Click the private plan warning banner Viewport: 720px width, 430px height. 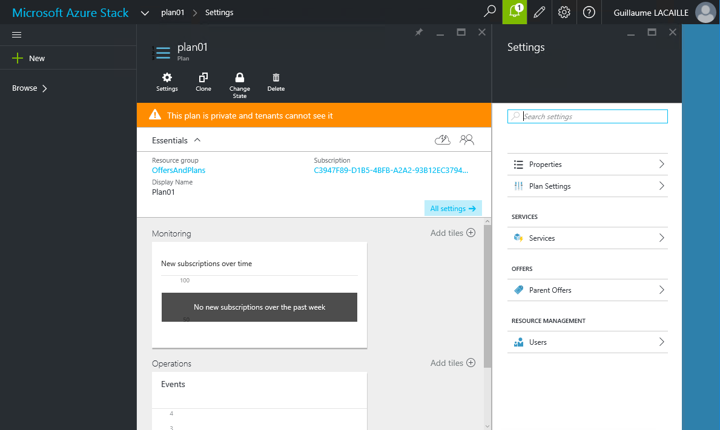(x=314, y=115)
